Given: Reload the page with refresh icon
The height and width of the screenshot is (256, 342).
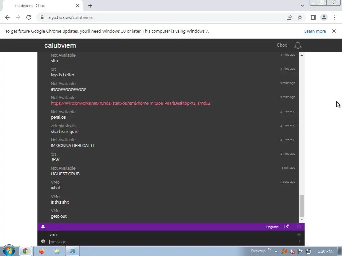Looking at the screenshot, I should (29, 17).
